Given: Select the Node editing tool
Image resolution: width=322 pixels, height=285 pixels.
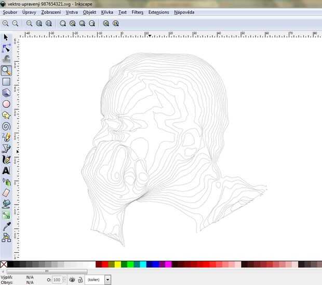Looking at the screenshot, I should tap(6, 48).
